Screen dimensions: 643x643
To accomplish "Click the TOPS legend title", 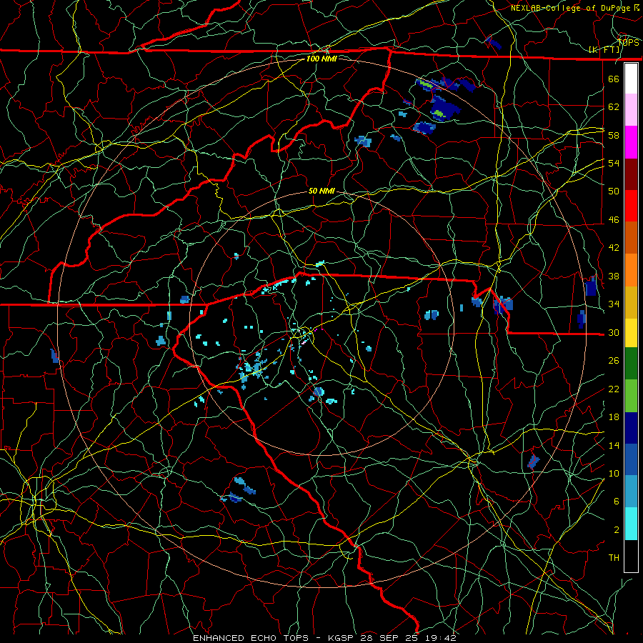I will pyautogui.click(x=628, y=43).
